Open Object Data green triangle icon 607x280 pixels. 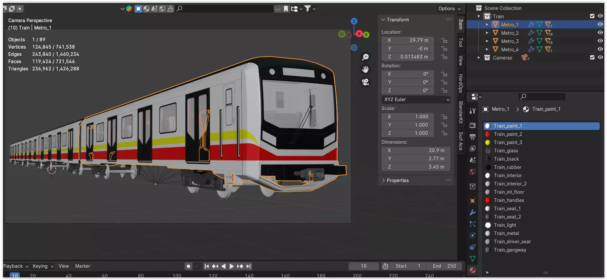pos(473,259)
